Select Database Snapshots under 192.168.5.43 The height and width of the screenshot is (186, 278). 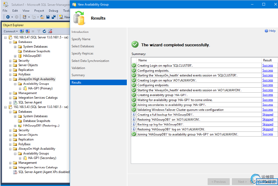(x=37, y=121)
